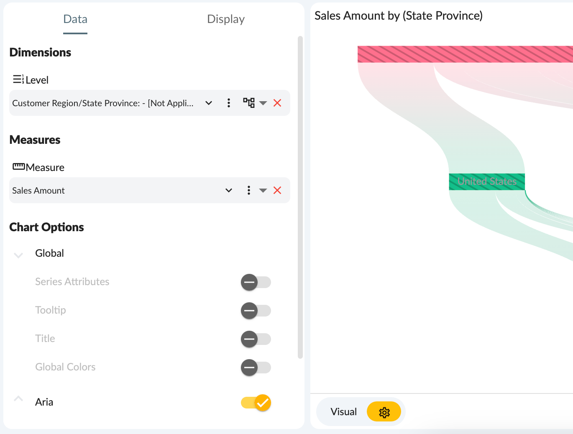
Task: Open three-dot menu for Customer Region level
Action: pyautogui.click(x=228, y=103)
